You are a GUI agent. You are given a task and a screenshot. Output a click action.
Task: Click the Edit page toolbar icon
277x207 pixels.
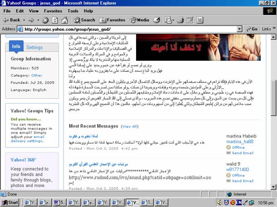(190, 20)
